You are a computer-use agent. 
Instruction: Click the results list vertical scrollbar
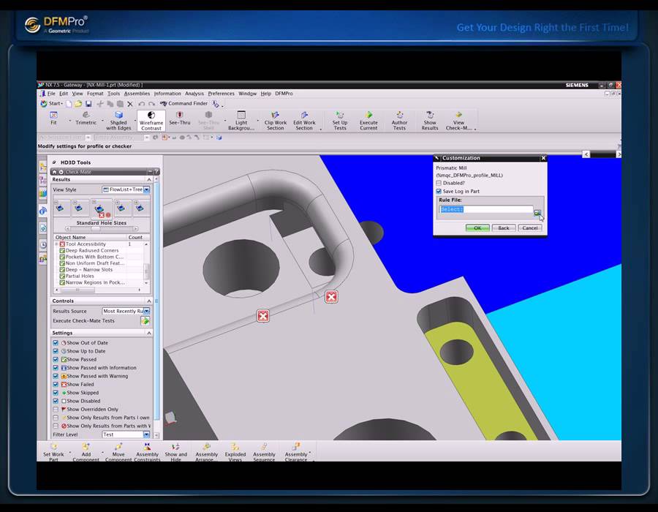(146, 263)
